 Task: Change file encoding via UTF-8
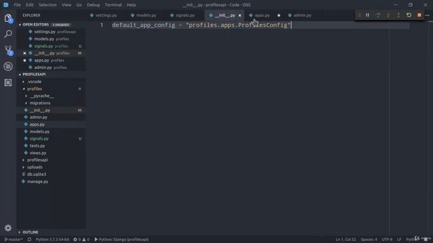click(387, 240)
